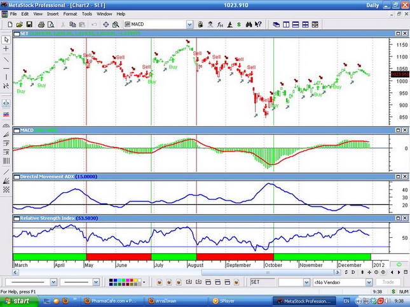
Task: Select the crosshair tool in left toolbar
Action: tap(6, 49)
